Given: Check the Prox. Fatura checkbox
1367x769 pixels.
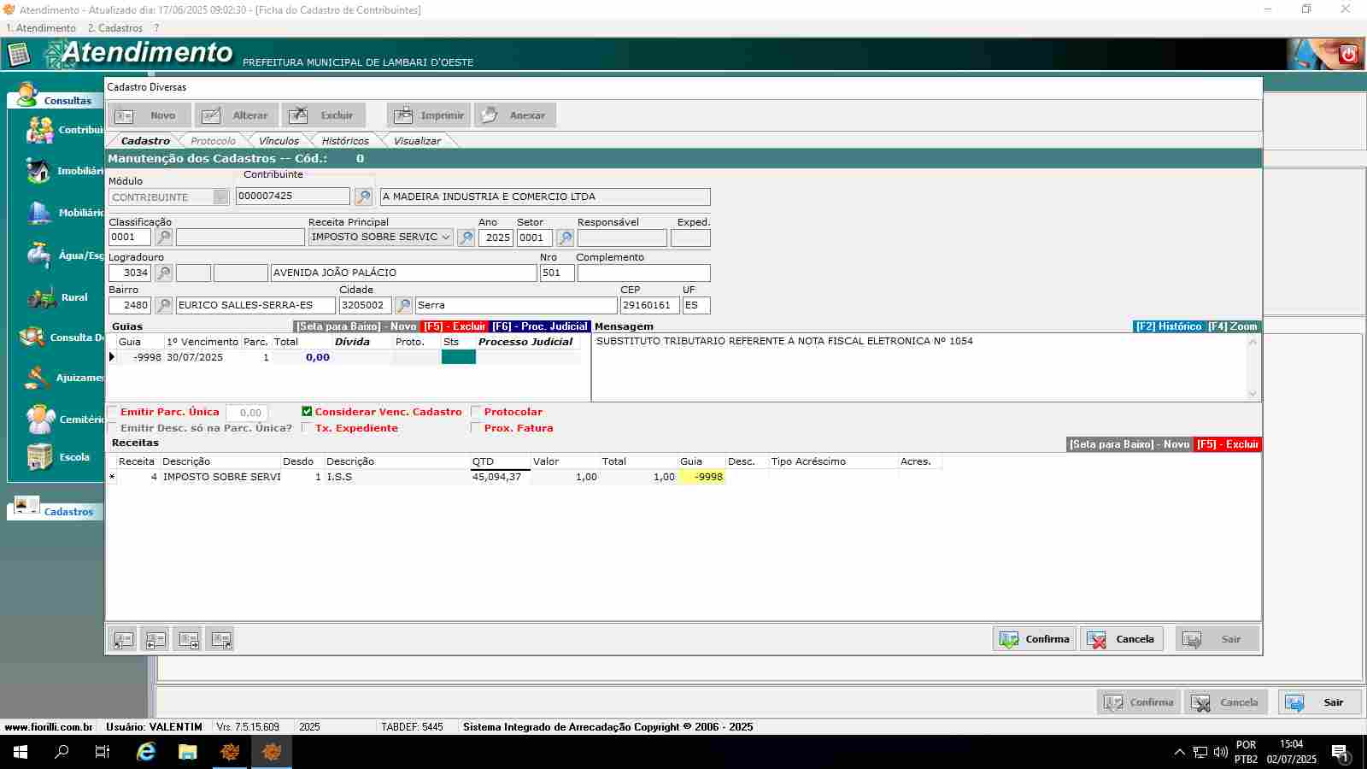Looking at the screenshot, I should (477, 428).
